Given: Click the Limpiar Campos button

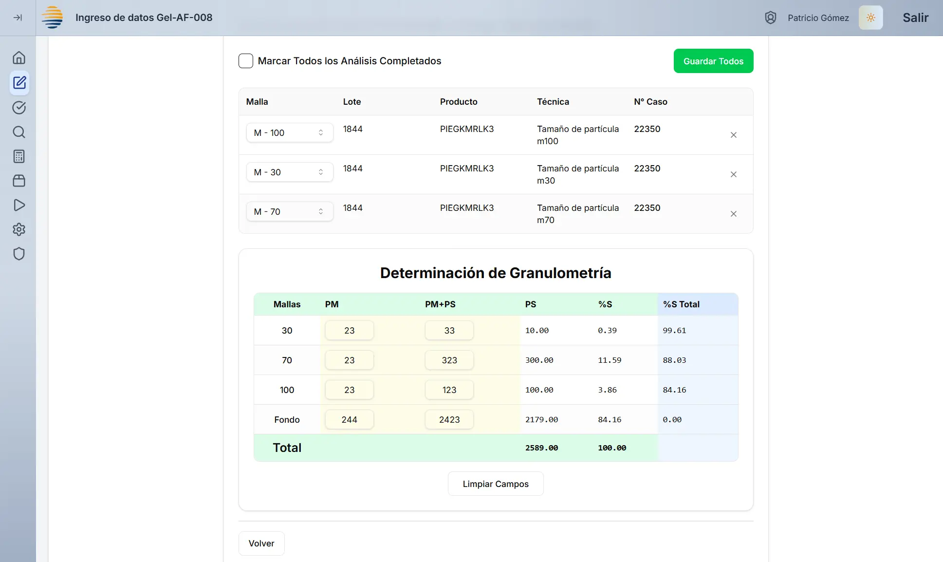Looking at the screenshot, I should pos(495,484).
